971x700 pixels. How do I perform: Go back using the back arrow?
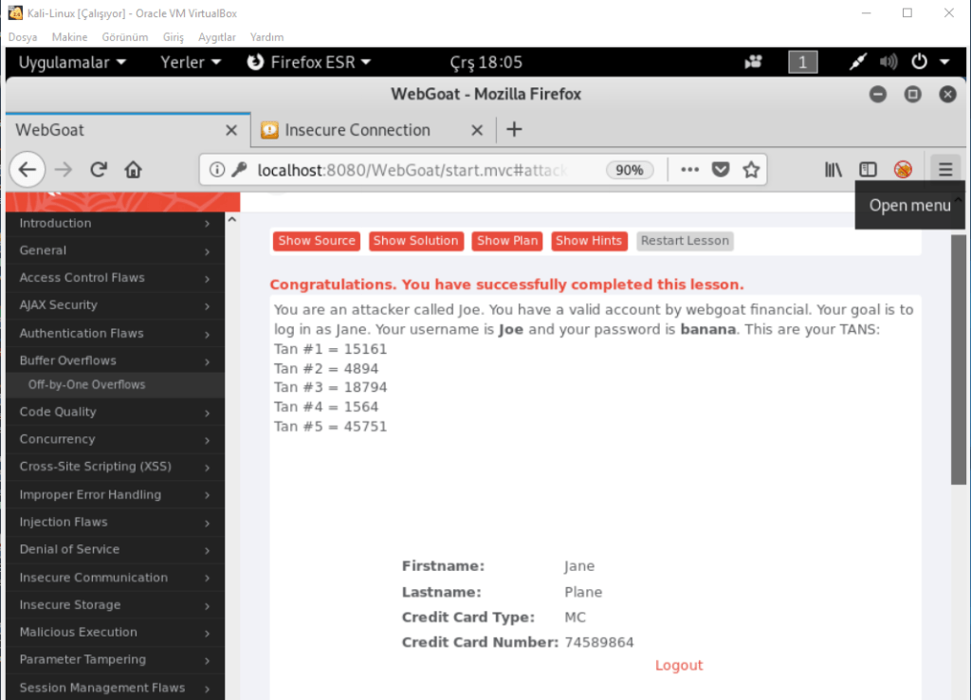coord(28,170)
